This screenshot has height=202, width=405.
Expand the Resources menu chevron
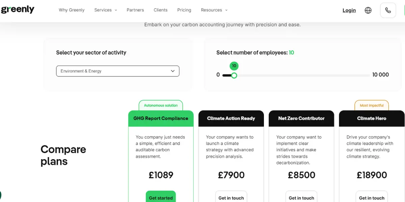[x=226, y=10]
